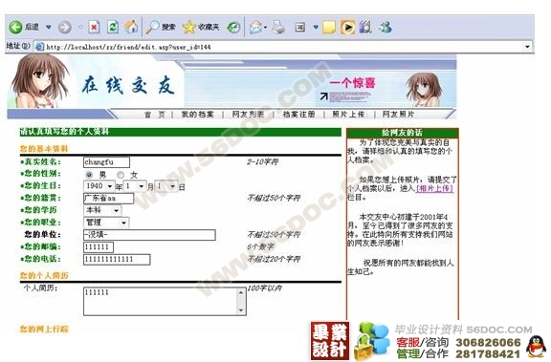The image size is (551, 362).
Task: Follow the 相片上传 link in sidebar
Action: (434, 189)
